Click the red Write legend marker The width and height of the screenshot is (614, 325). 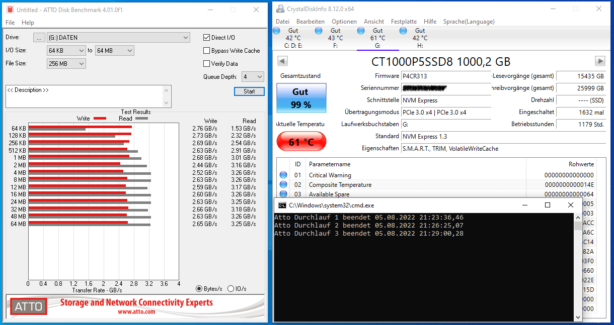[x=100, y=119]
